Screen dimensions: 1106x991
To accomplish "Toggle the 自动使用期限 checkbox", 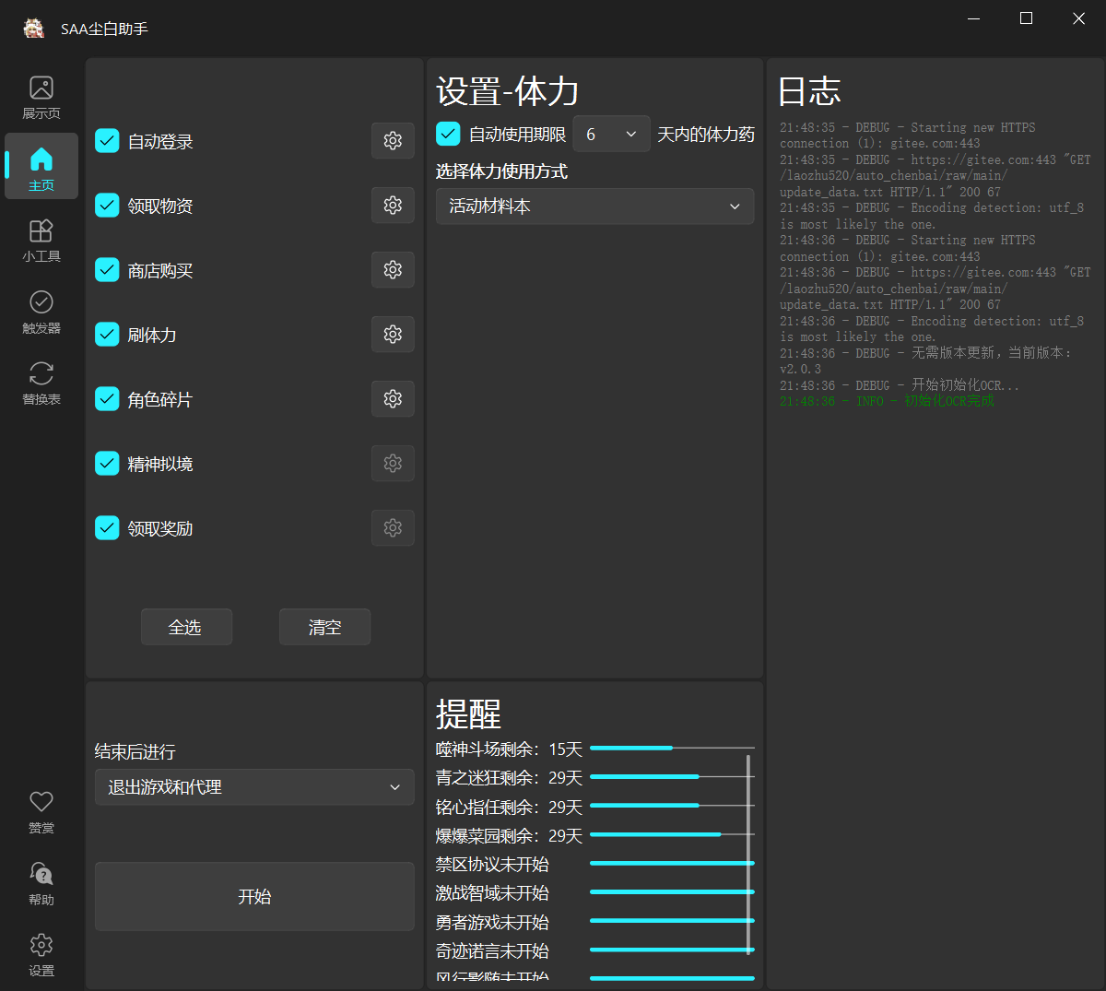I will (448, 135).
